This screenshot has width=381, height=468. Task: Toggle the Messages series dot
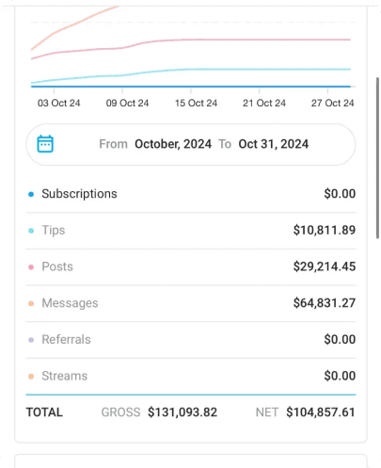31,303
